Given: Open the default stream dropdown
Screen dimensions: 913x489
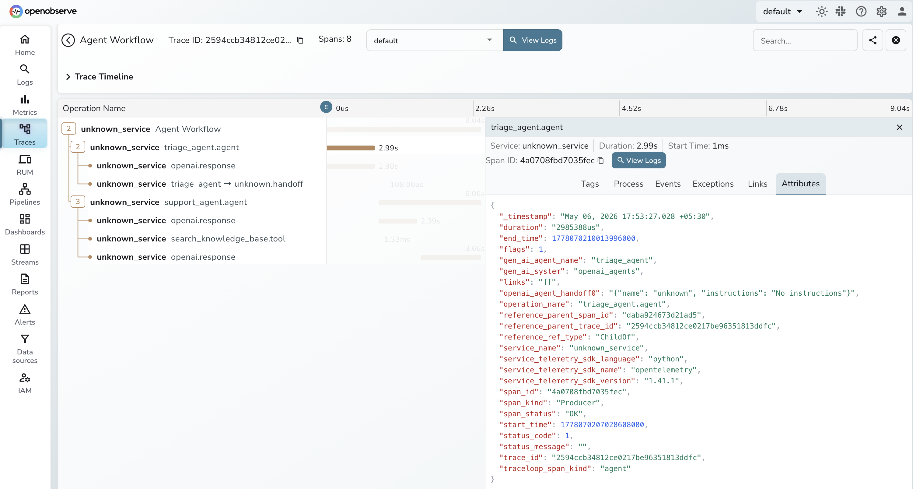Looking at the screenshot, I should (x=434, y=40).
